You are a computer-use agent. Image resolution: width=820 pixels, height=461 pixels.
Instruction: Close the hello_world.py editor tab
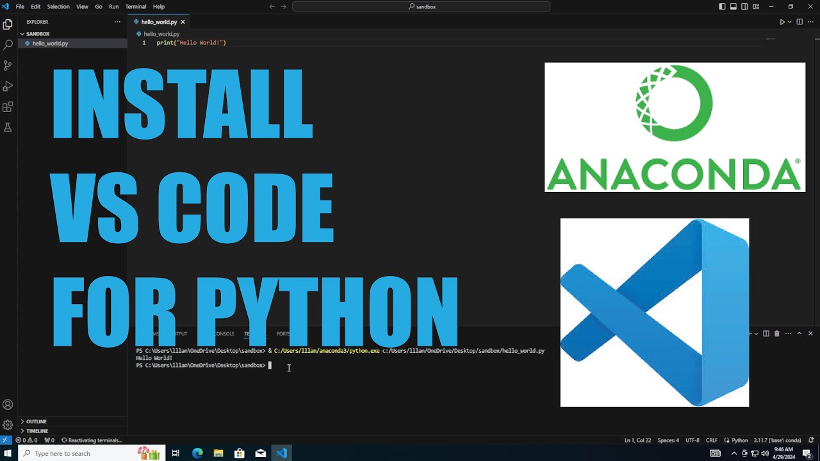pos(183,22)
